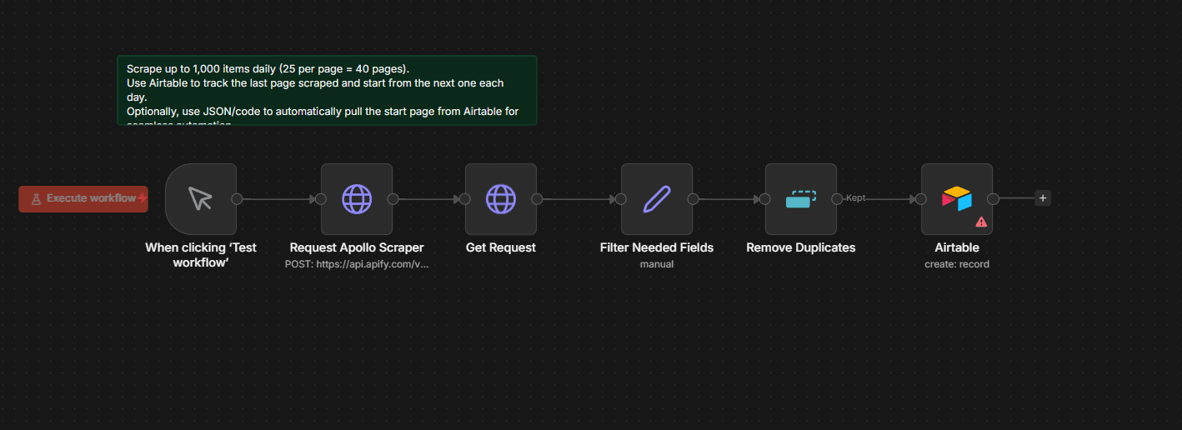Click the 'Remove Duplicates' node label
The height and width of the screenshot is (430, 1182).
(x=801, y=247)
